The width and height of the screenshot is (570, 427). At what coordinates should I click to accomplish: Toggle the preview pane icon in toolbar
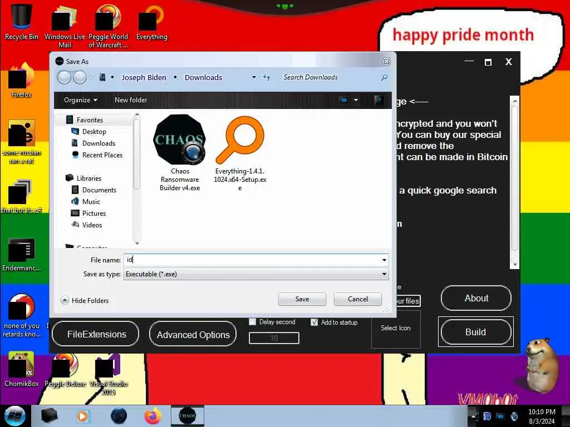tap(379, 100)
